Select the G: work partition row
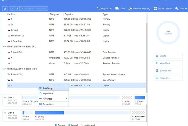The width and height of the screenshot is (188, 126). pos(77,30)
